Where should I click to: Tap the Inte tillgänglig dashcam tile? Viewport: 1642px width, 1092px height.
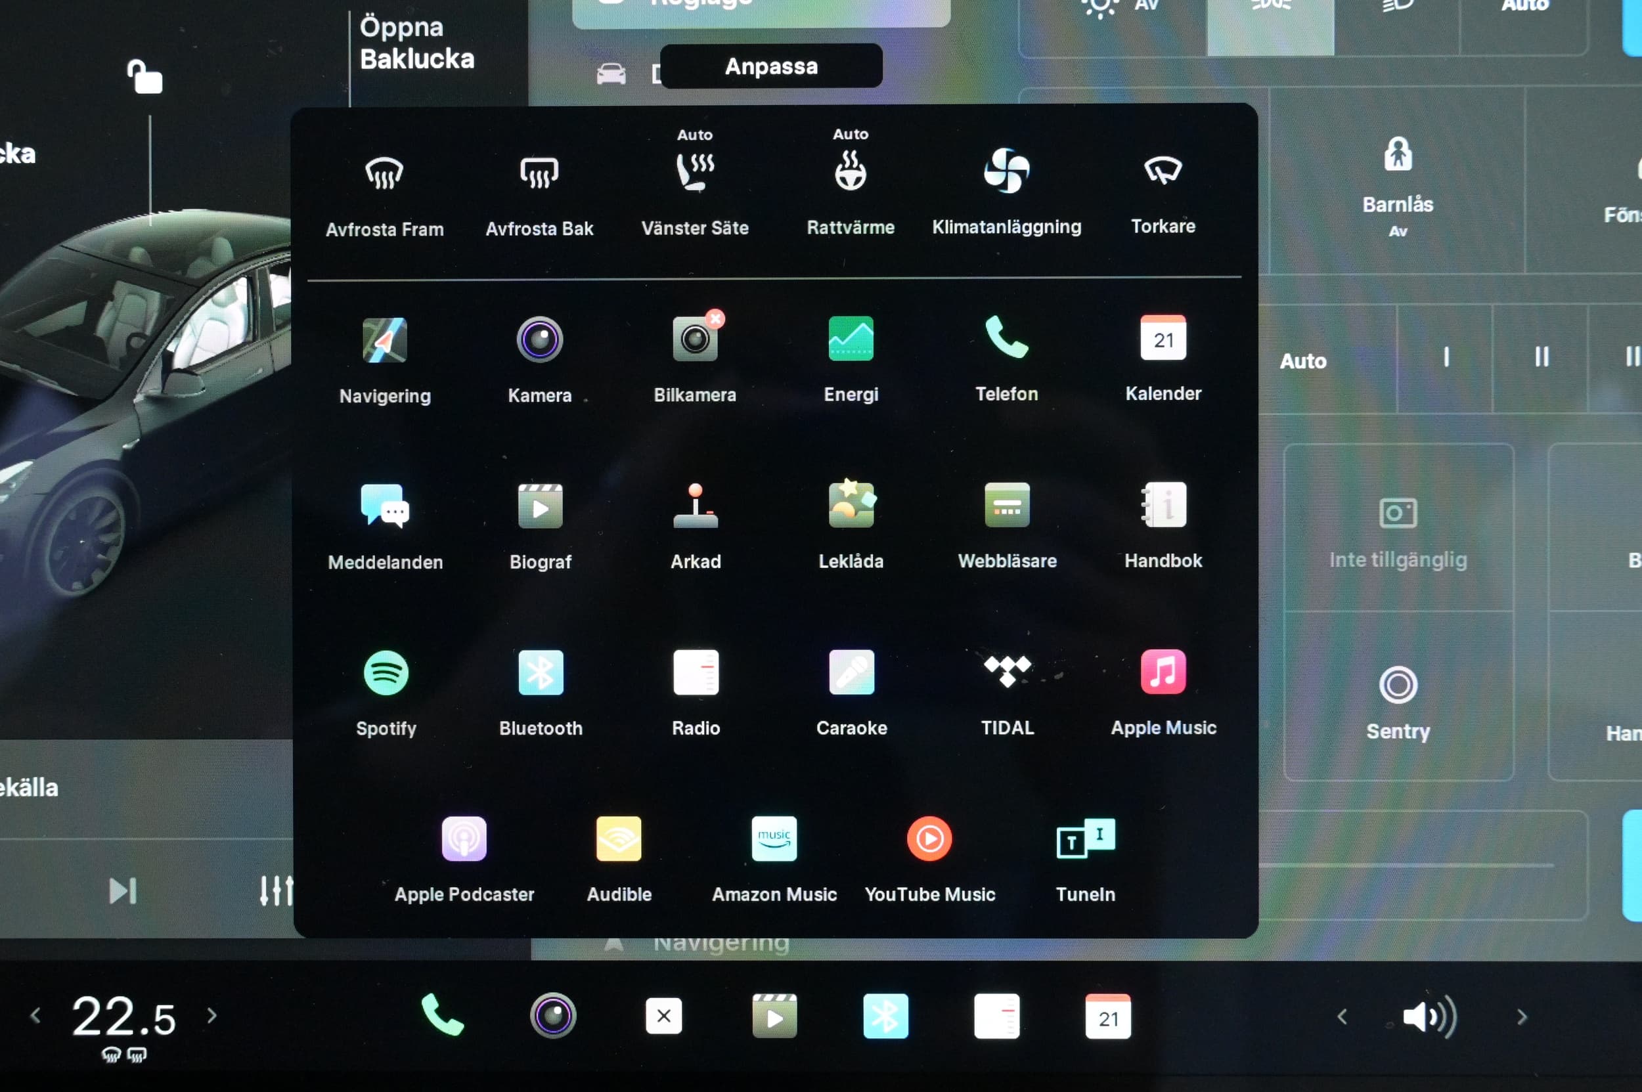pos(1398,533)
